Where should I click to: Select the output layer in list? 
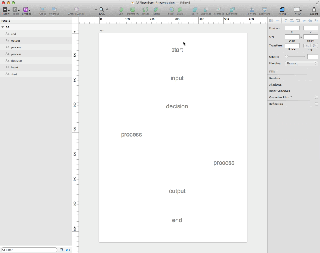16,41
